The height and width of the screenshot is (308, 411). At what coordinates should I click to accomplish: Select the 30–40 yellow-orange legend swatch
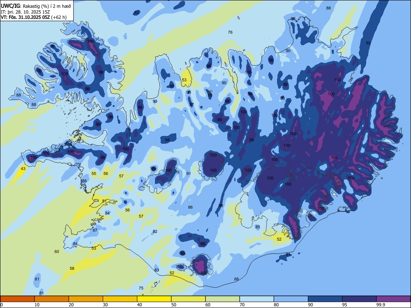click(x=120, y=299)
